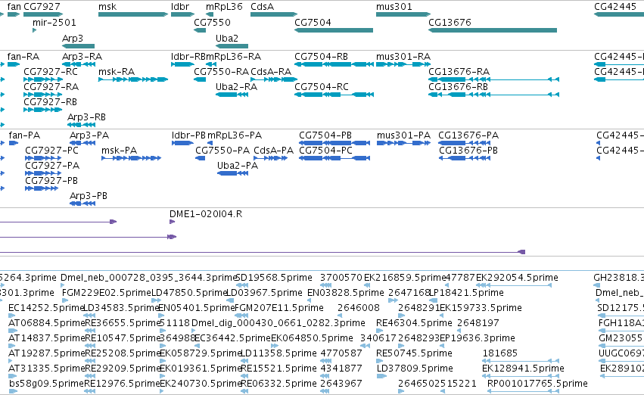Select the LD03967.5prime EST label

tap(265, 293)
